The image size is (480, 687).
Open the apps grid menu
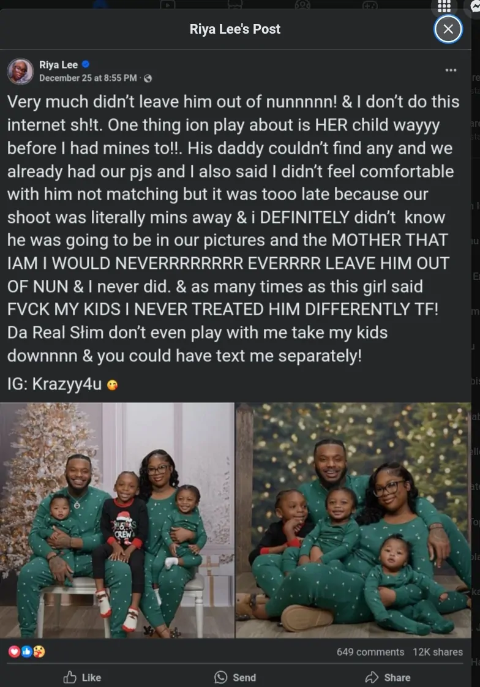click(x=444, y=6)
